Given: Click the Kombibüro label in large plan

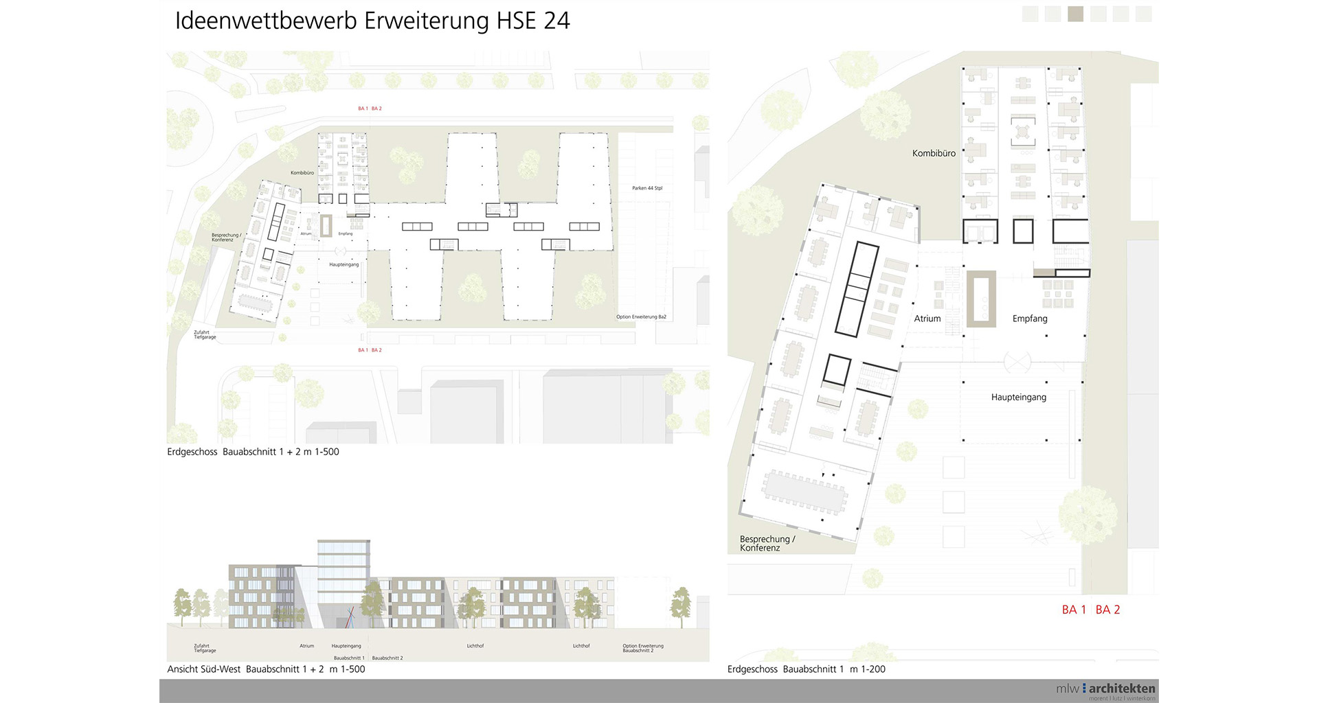Looking at the screenshot, I should pos(934,153).
